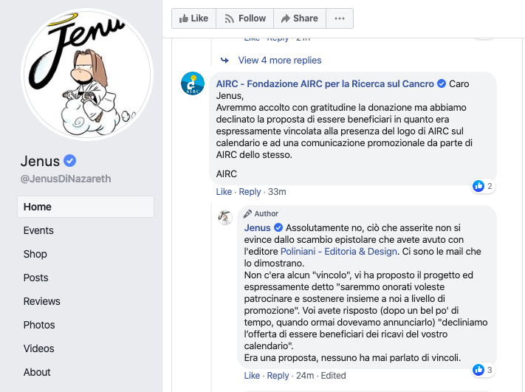Screen dimensions: 525x392
Task: Click the reply arrow icon beside more replies
Action: [224, 61]
